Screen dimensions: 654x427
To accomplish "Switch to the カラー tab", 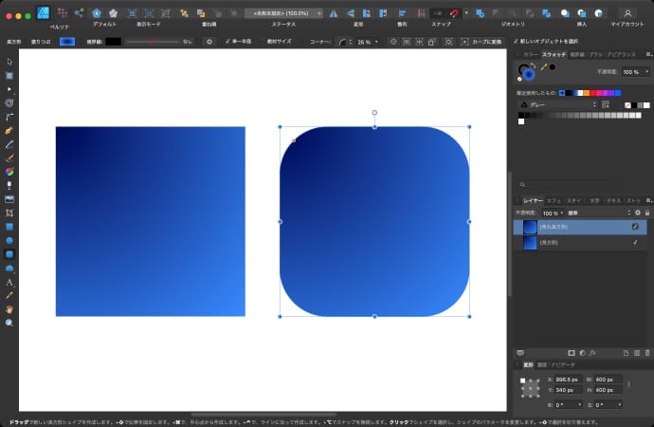I will click(530, 55).
